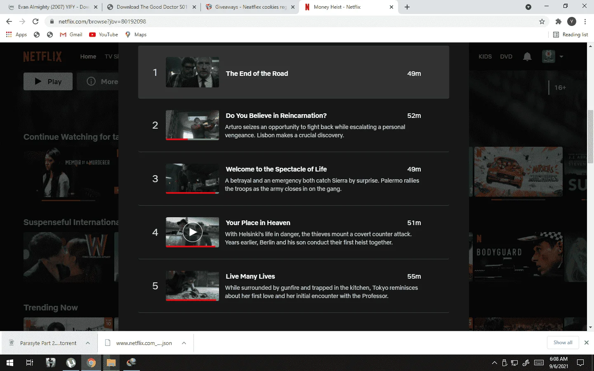
Task: Open Apps bookmark shortcut
Action: [16, 35]
